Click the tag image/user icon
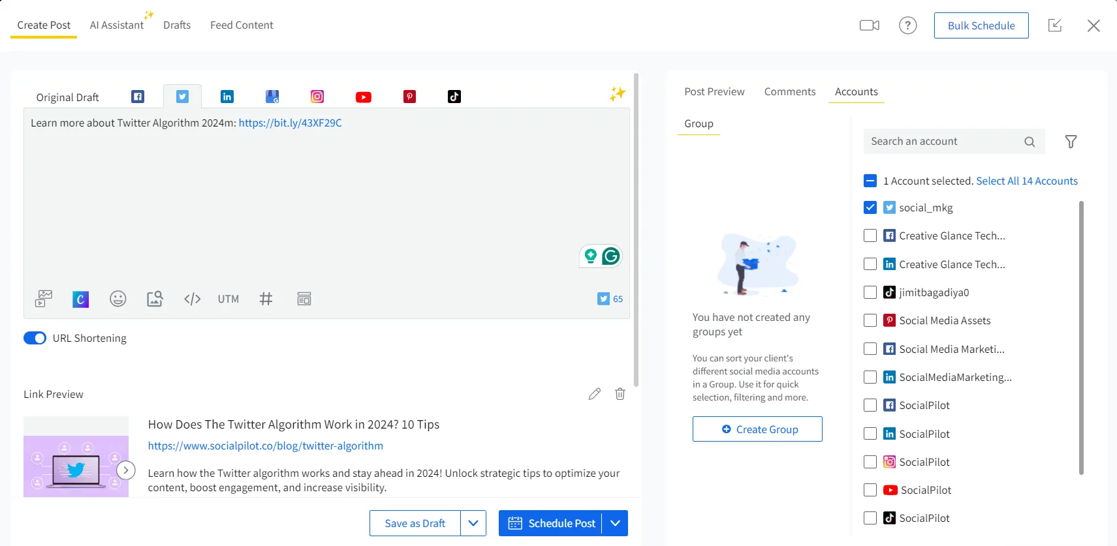Image resolution: width=1117 pixels, height=546 pixels. click(155, 299)
